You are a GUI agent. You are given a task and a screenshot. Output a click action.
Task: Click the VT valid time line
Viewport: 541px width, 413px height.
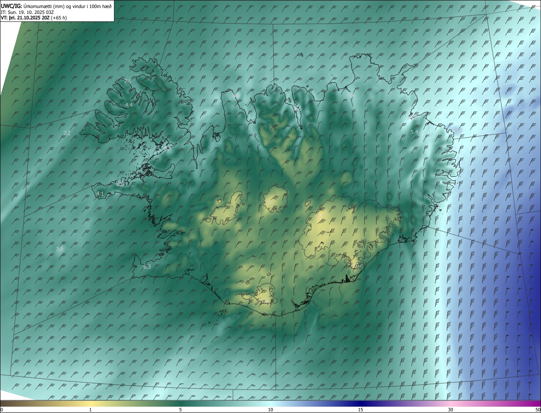[x=34, y=18]
